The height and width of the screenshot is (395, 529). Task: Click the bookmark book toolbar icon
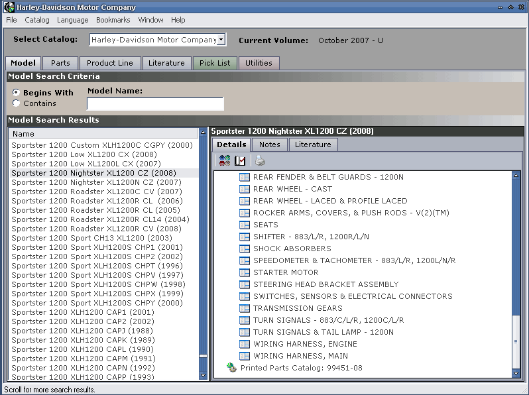(240, 160)
